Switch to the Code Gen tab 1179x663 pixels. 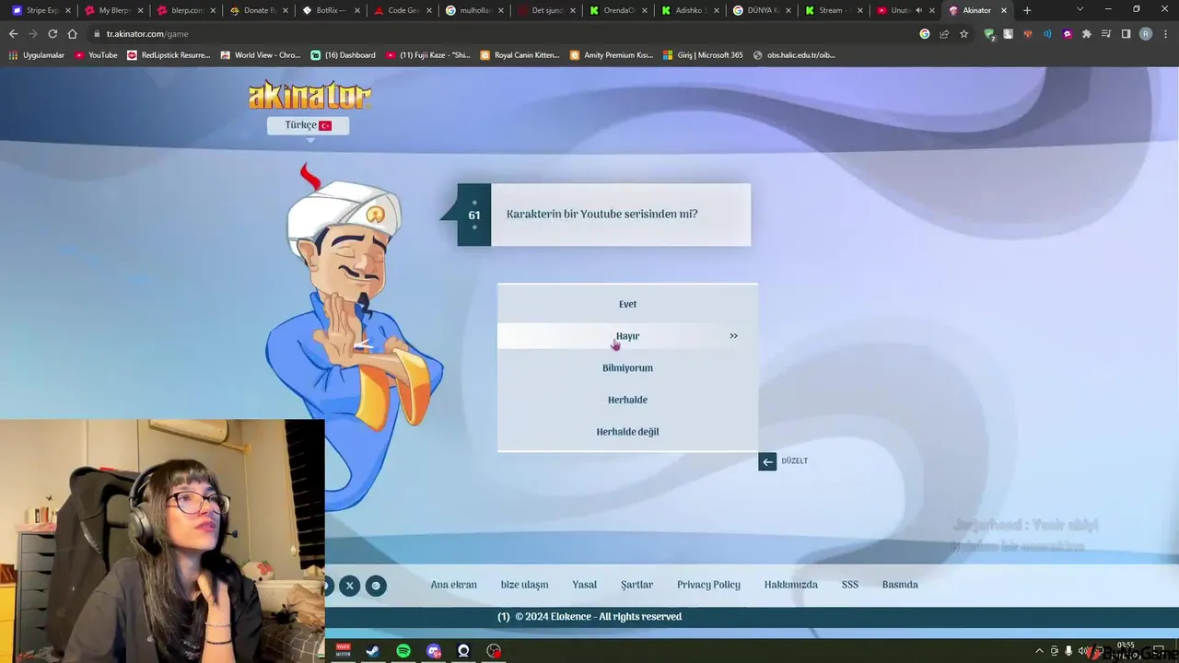(400, 10)
